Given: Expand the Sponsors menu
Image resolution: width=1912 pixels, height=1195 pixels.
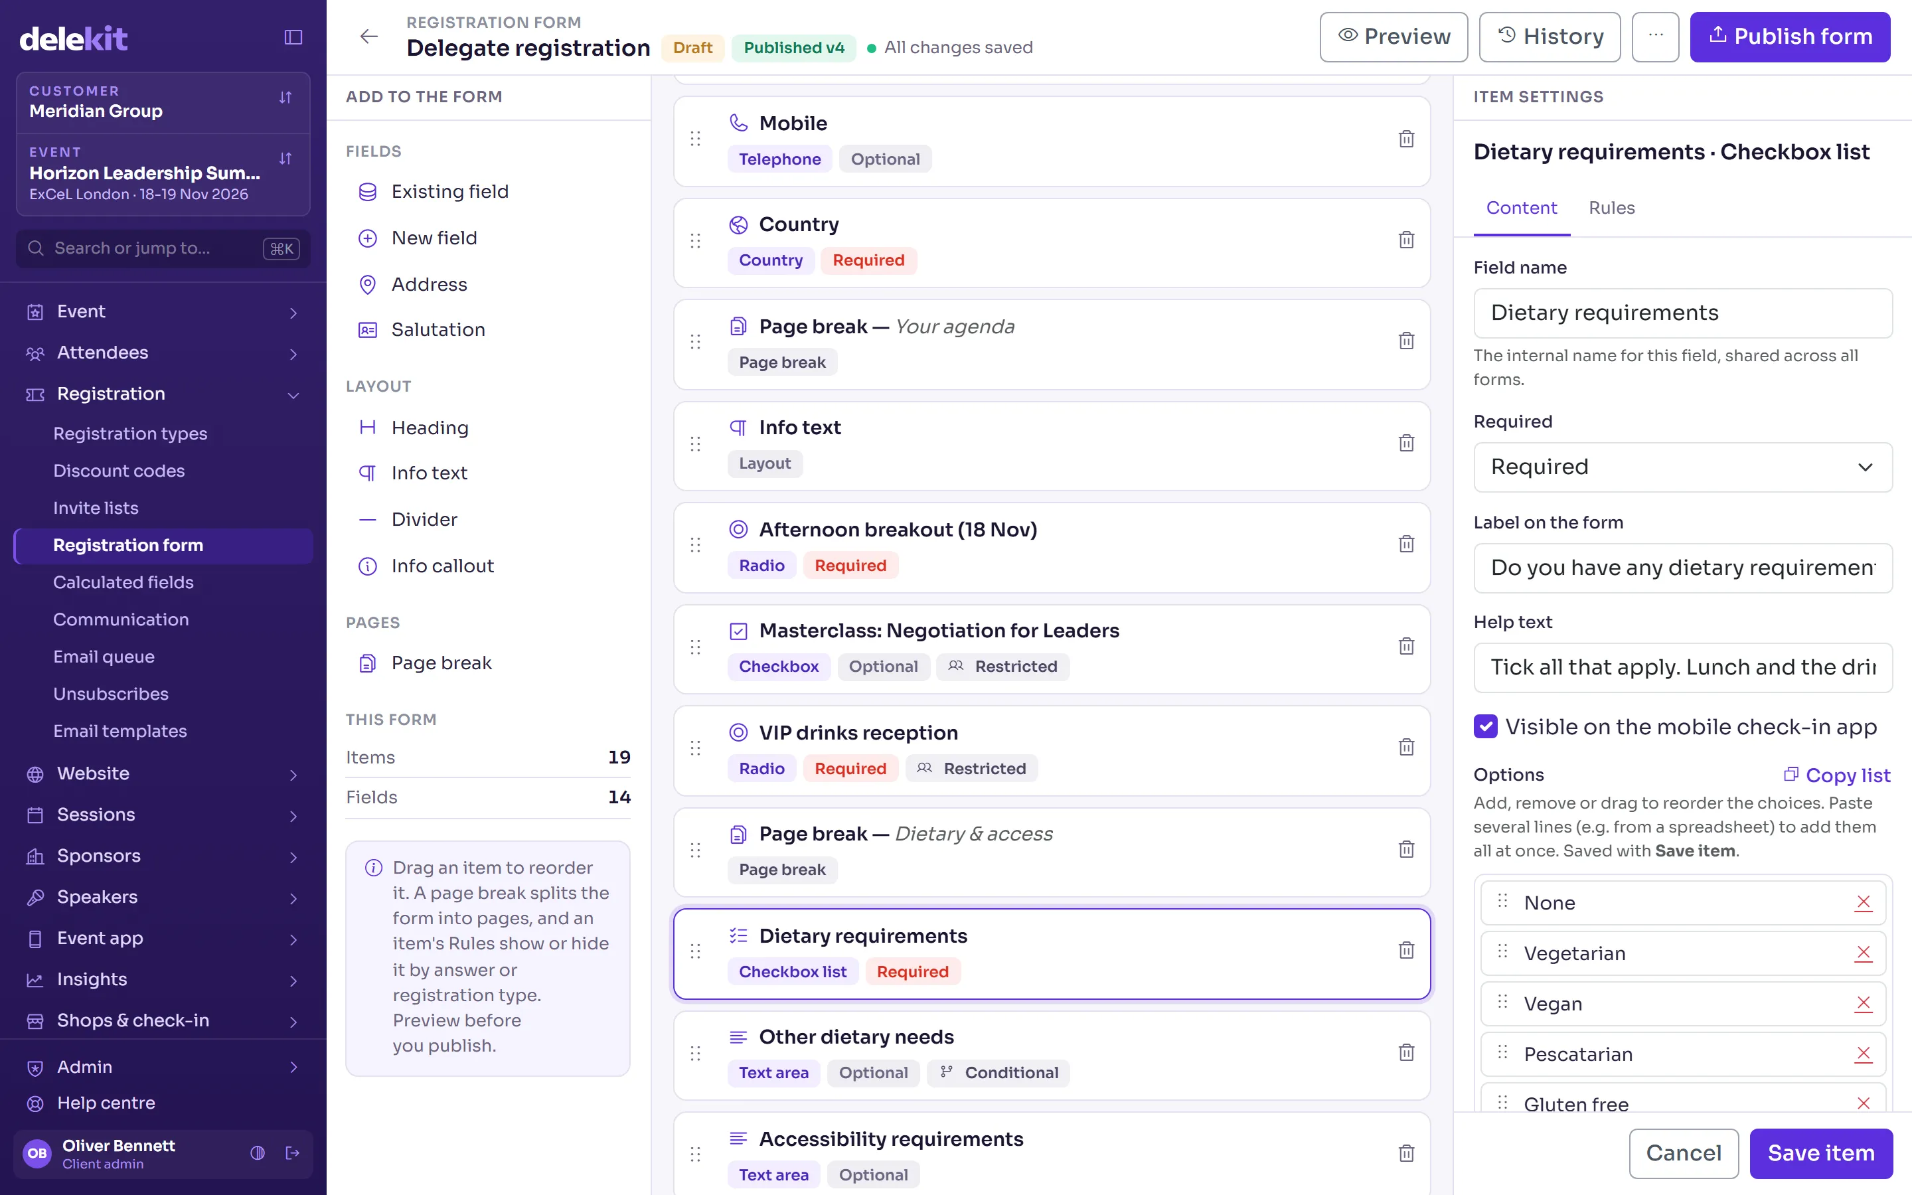Looking at the screenshot, I should click(163, 856).
